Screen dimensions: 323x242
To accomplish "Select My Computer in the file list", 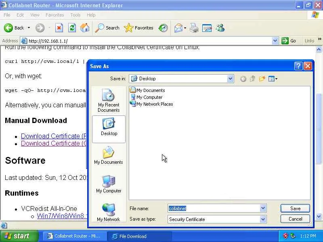I will click(x=146, y=97).
